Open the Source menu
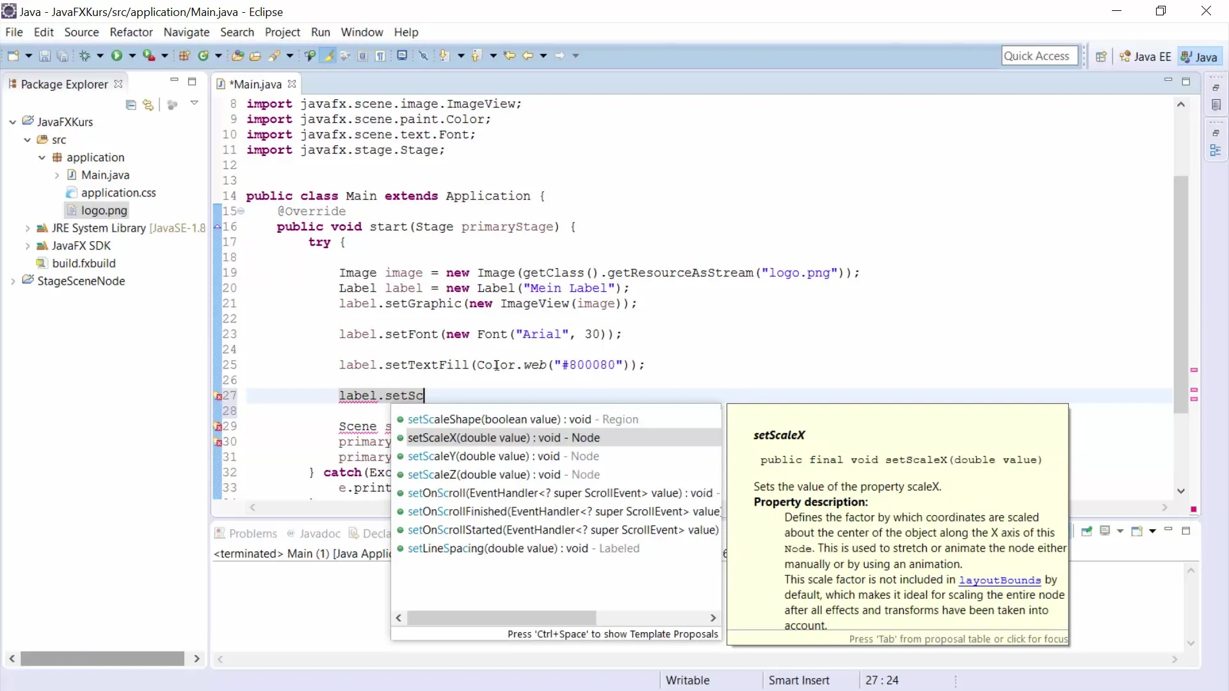The width and height of the screenshot is (1229, 691). (81, 32)
